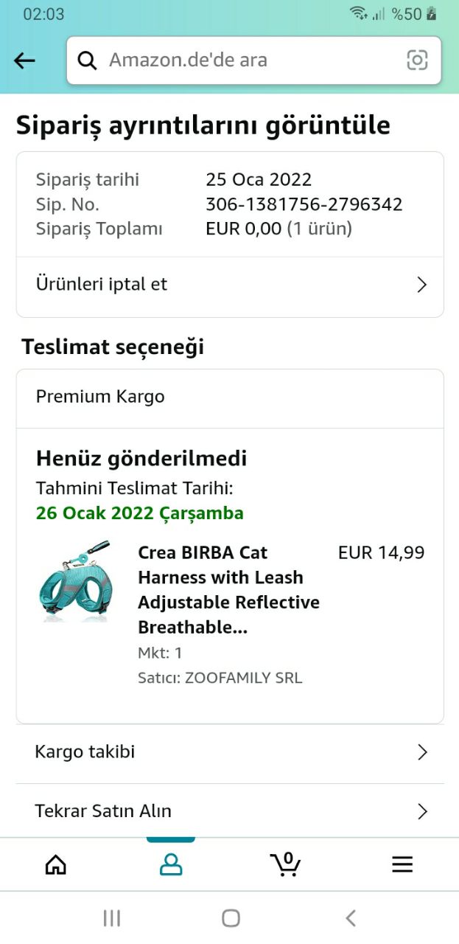Go to the Home tab icon
This screenshot has width=459, height=944.
click(x=56, y=864)
